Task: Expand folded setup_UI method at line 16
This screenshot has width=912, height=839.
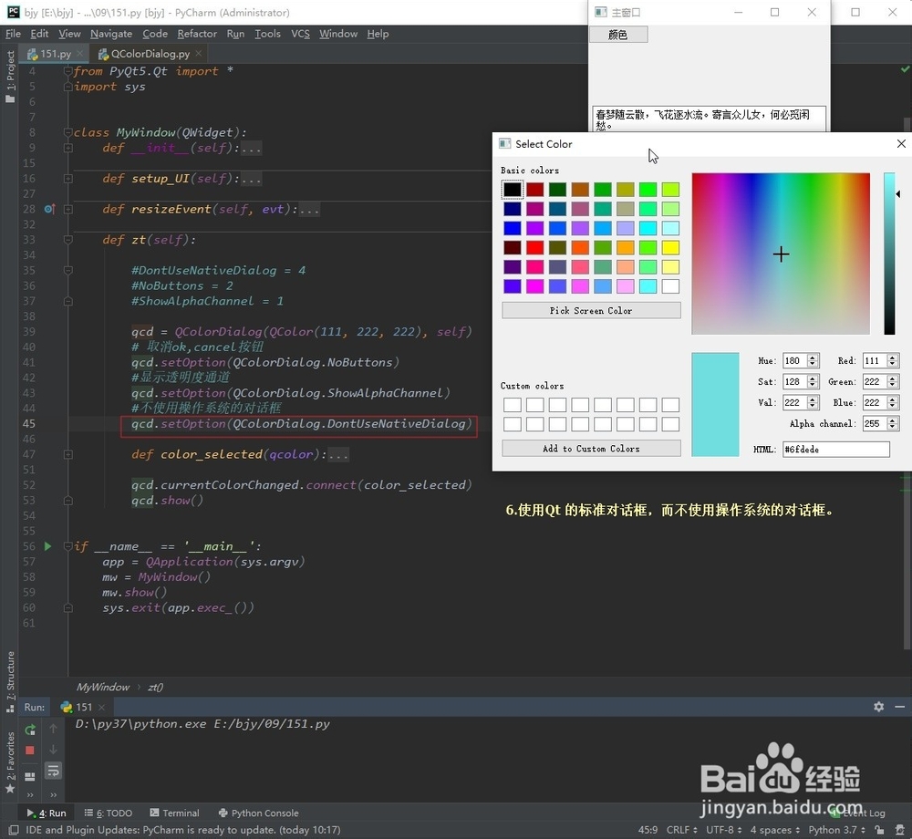Action: pos(68,179)
